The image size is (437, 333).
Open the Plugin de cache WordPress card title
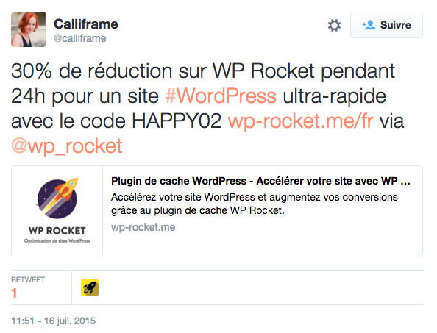tap(260, 181)
